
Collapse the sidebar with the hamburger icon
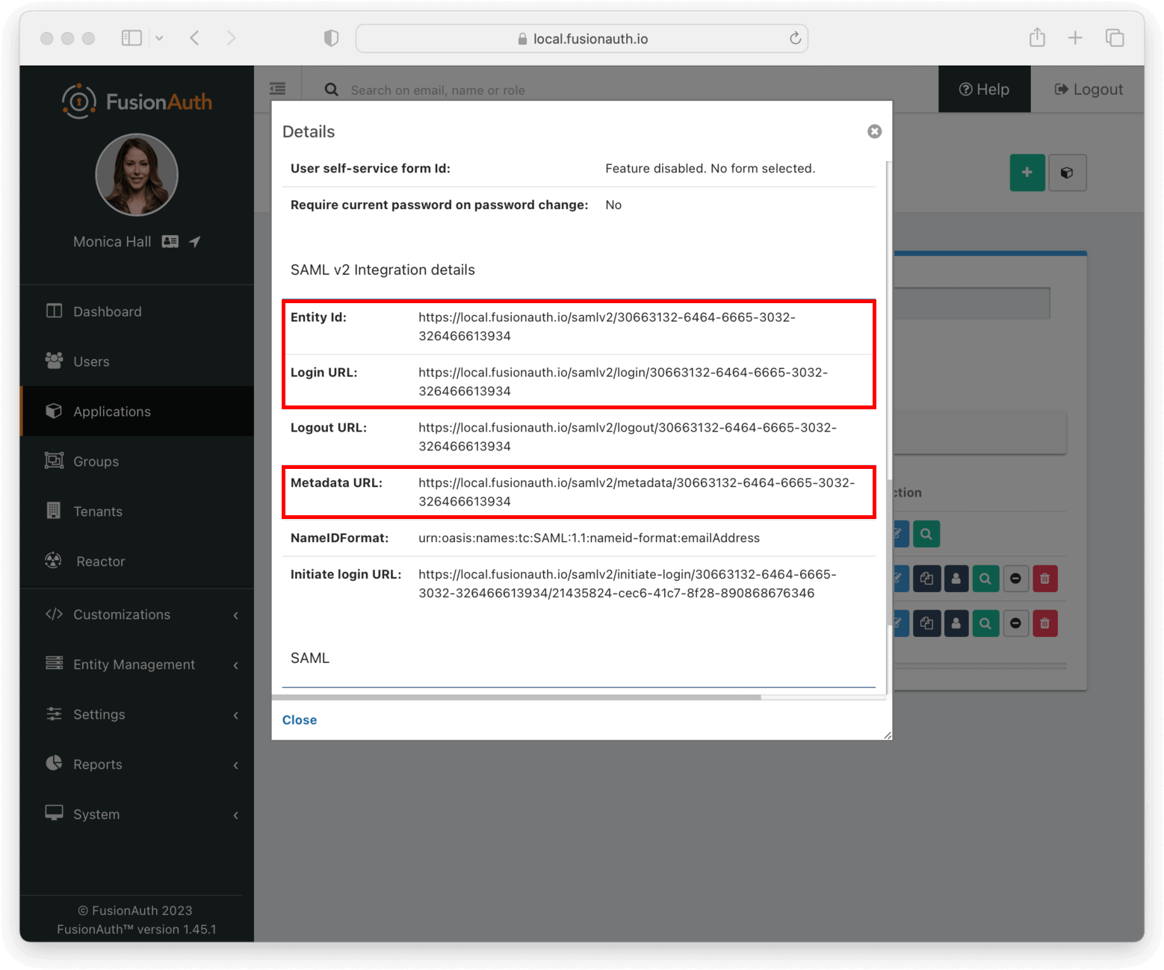[278, 89]
